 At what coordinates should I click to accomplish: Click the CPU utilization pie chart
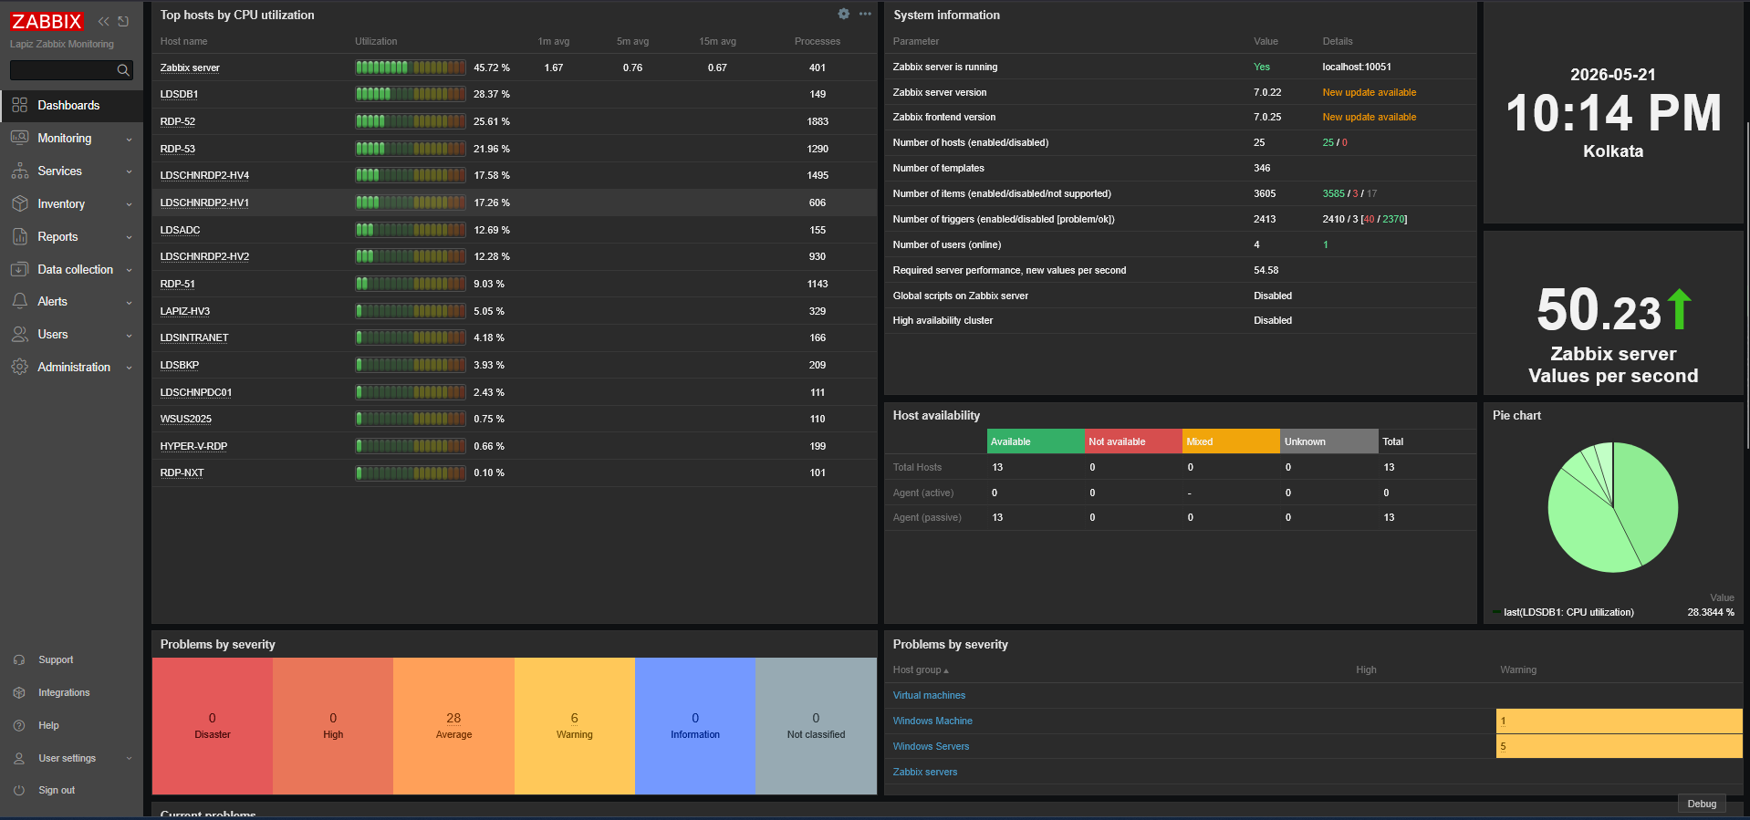1613,507
